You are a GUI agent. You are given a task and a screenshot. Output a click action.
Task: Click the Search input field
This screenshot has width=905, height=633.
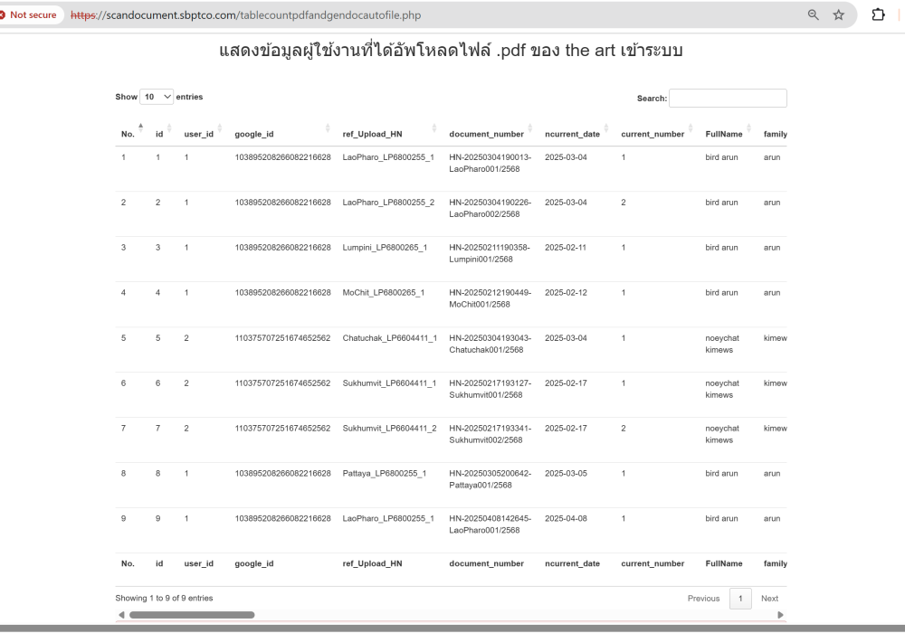pyautogui.click(x=728, y=98)
